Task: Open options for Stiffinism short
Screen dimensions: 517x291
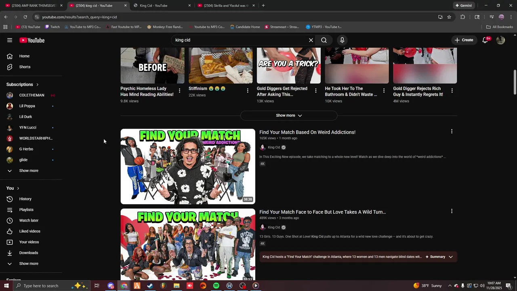Action: (x=248, y=91)
